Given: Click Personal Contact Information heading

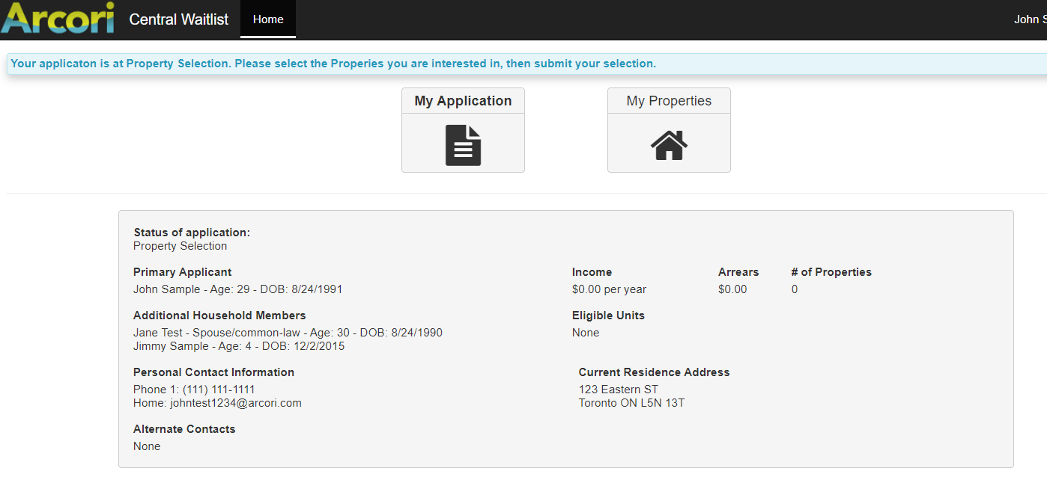Looking at the screenshot, I should tap(213, 372).
